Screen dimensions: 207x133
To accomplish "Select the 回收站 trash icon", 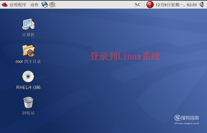I will (x=28, y=103).
